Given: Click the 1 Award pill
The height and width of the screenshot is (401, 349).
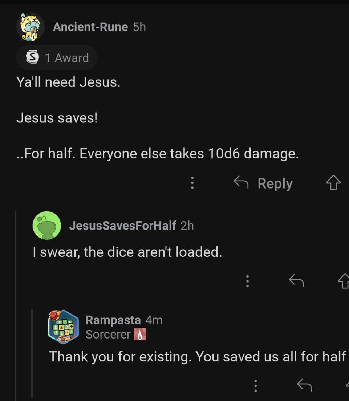Looking at the screenshot, I should (56, 57).
